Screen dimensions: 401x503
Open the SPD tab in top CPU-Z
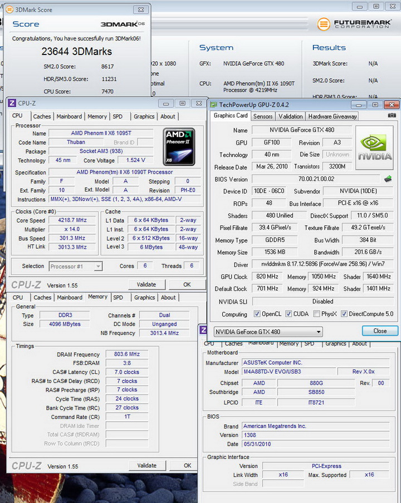pyautogui.click(x=118, y=116)
